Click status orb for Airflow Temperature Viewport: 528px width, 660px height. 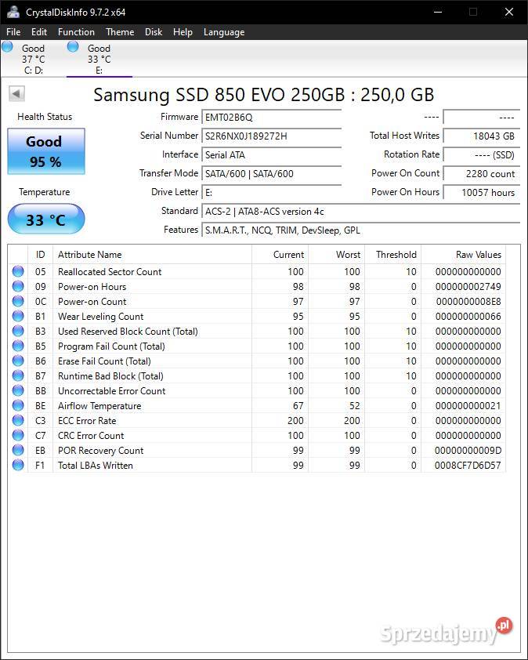pyautogui.click(x=18, y=405)
